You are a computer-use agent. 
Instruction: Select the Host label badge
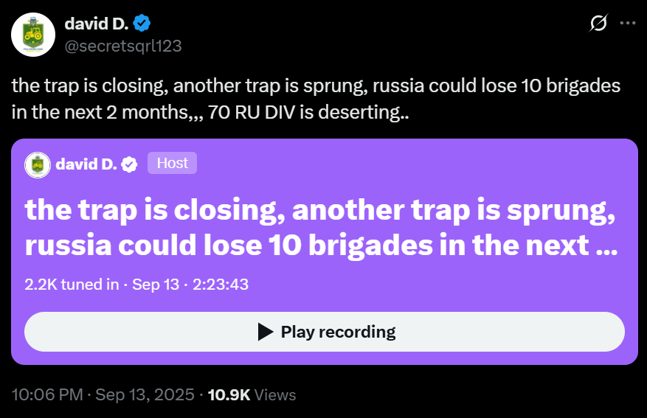tap(172, 163)
